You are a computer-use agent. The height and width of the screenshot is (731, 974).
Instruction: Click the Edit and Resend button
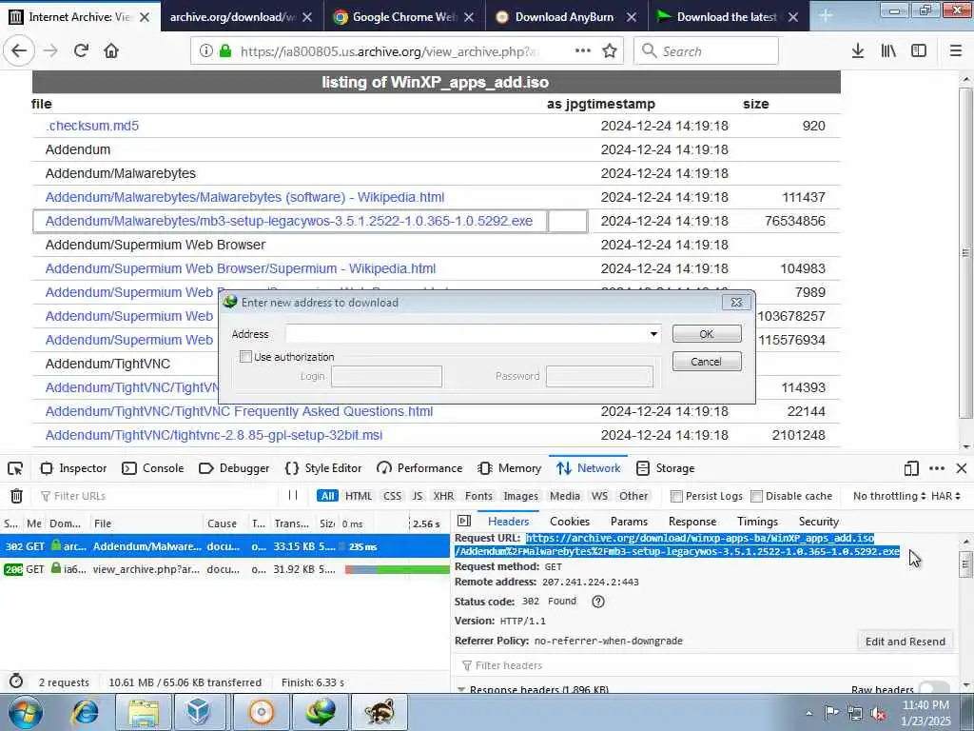pyautogui.click(x=906, y=641)
